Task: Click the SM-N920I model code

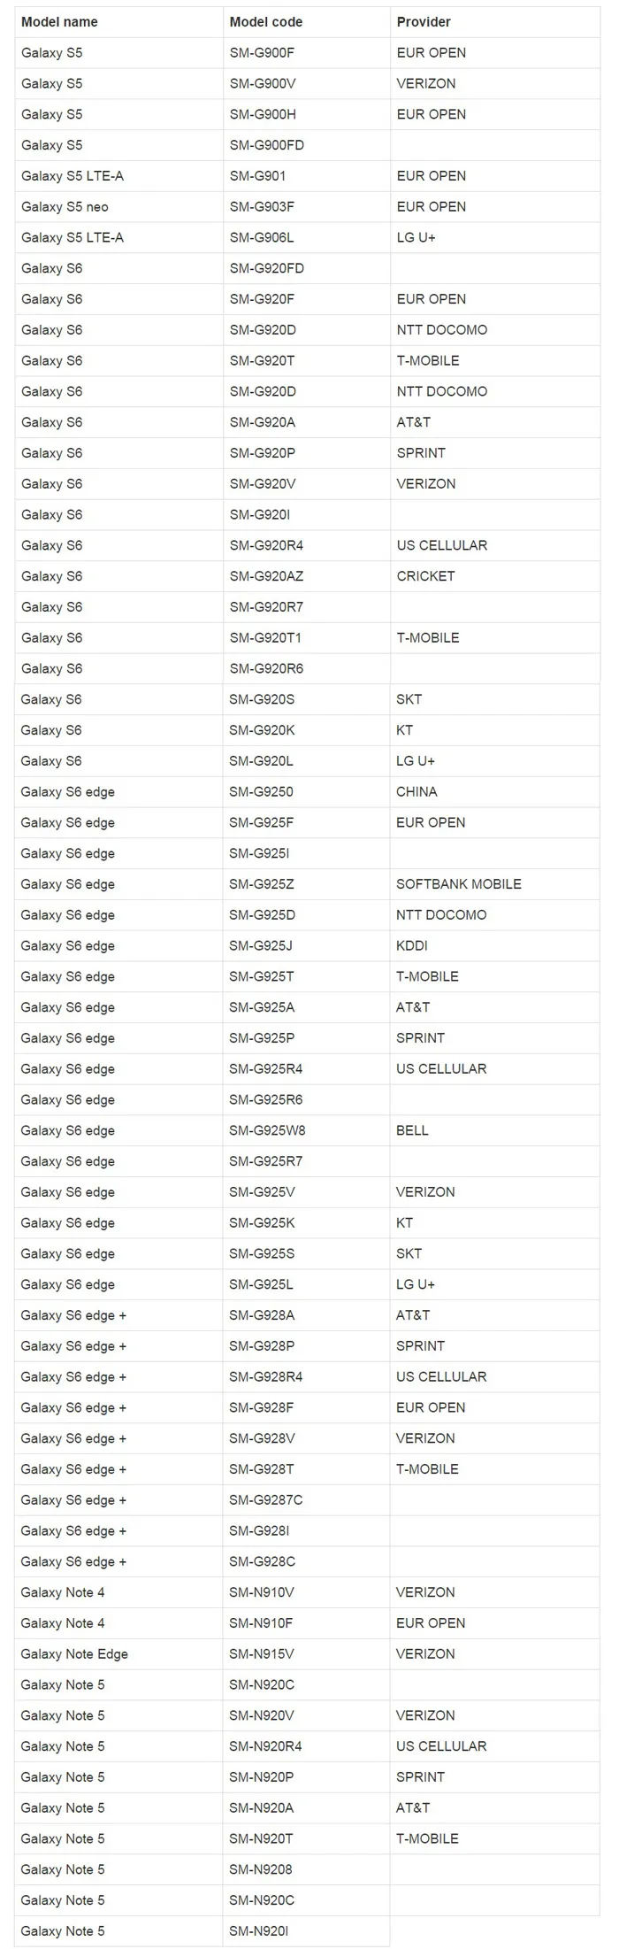Action: pos(258,1931)
